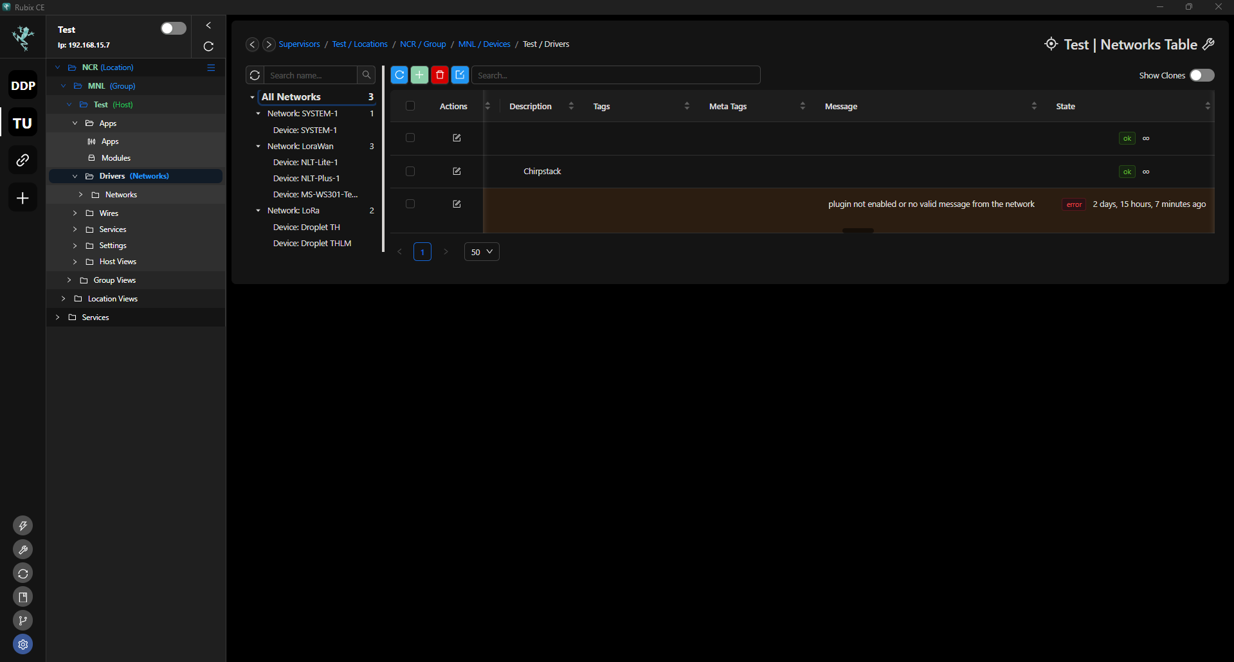Click the magnifier search button for network names
Image resolution: width=1234 pixels, height=662 pixels.
[x=367, y=75]
